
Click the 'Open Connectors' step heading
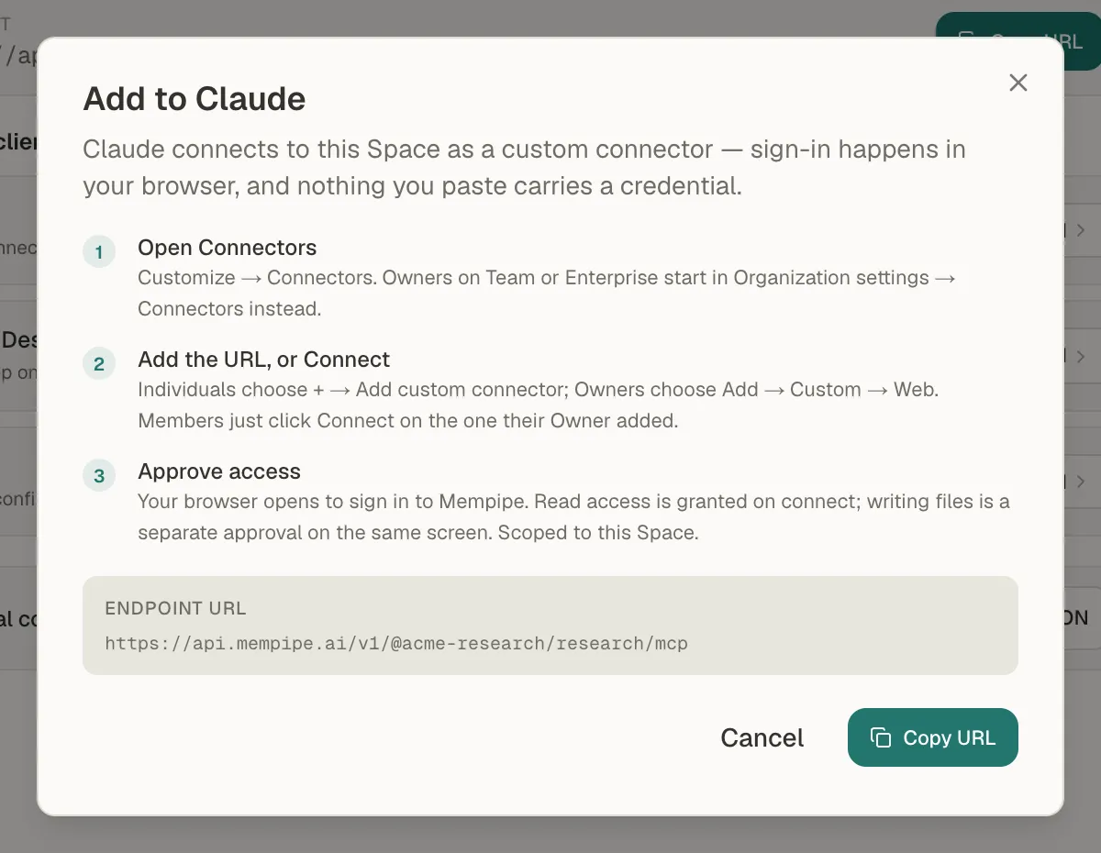click(227, 248)
